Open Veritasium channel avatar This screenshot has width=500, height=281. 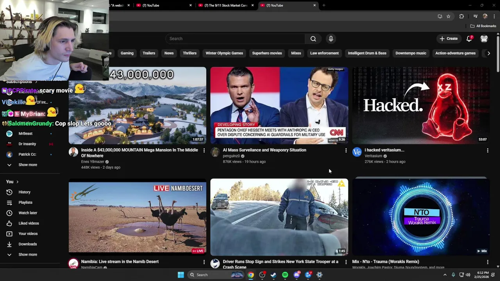click(357, 152)
